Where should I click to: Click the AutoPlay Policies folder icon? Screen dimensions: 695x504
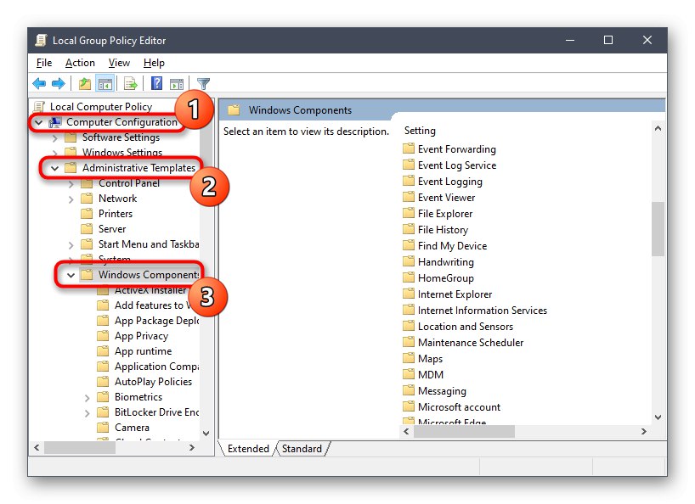103,382
